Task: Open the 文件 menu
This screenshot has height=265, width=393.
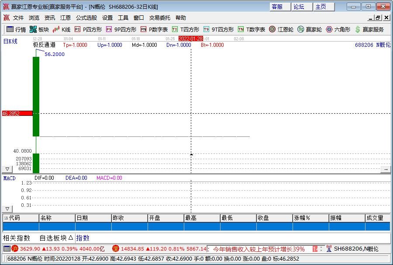Action: [x=18, y=17]
